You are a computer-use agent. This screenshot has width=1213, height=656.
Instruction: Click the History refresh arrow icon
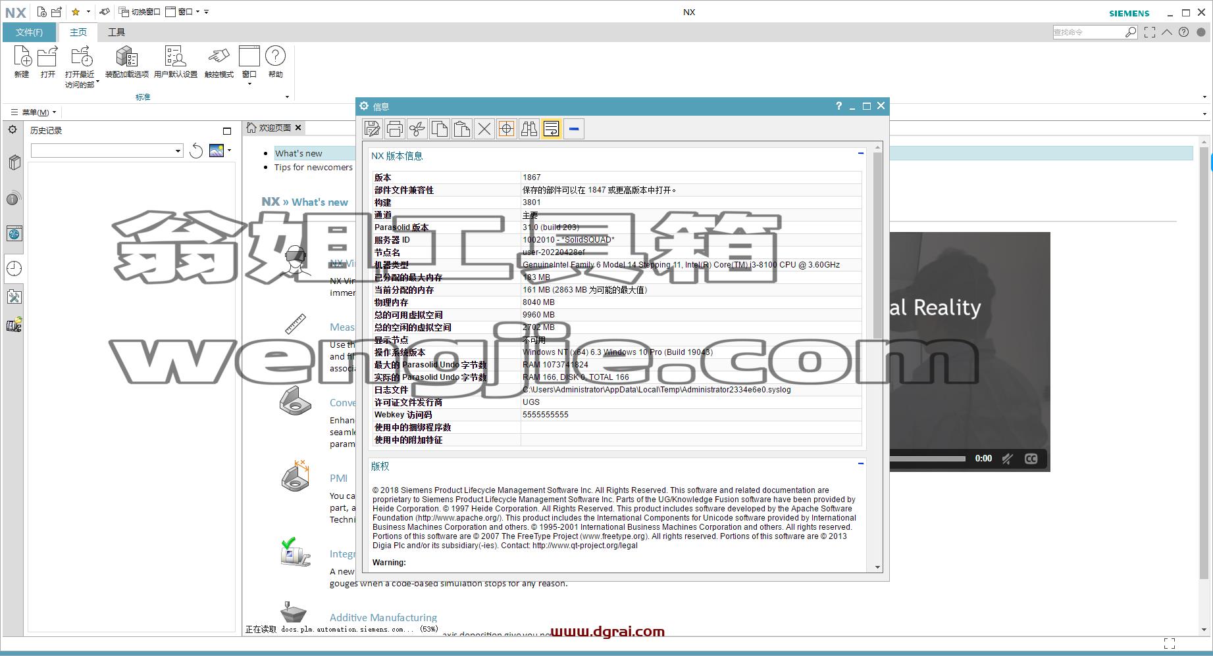click(196, 151)
